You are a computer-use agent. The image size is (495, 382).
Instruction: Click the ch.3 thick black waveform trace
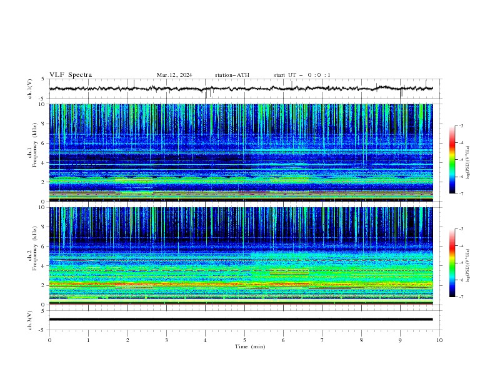click(x=241, y=320)
